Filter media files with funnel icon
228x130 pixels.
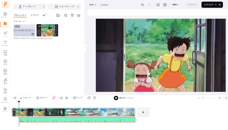(x=72, y=15)
